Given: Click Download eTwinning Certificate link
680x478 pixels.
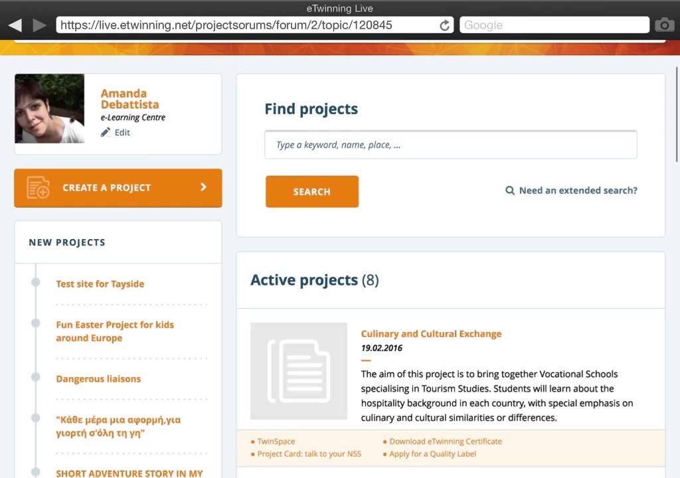Looking at the screenshot, I should [x=446, y=441].
